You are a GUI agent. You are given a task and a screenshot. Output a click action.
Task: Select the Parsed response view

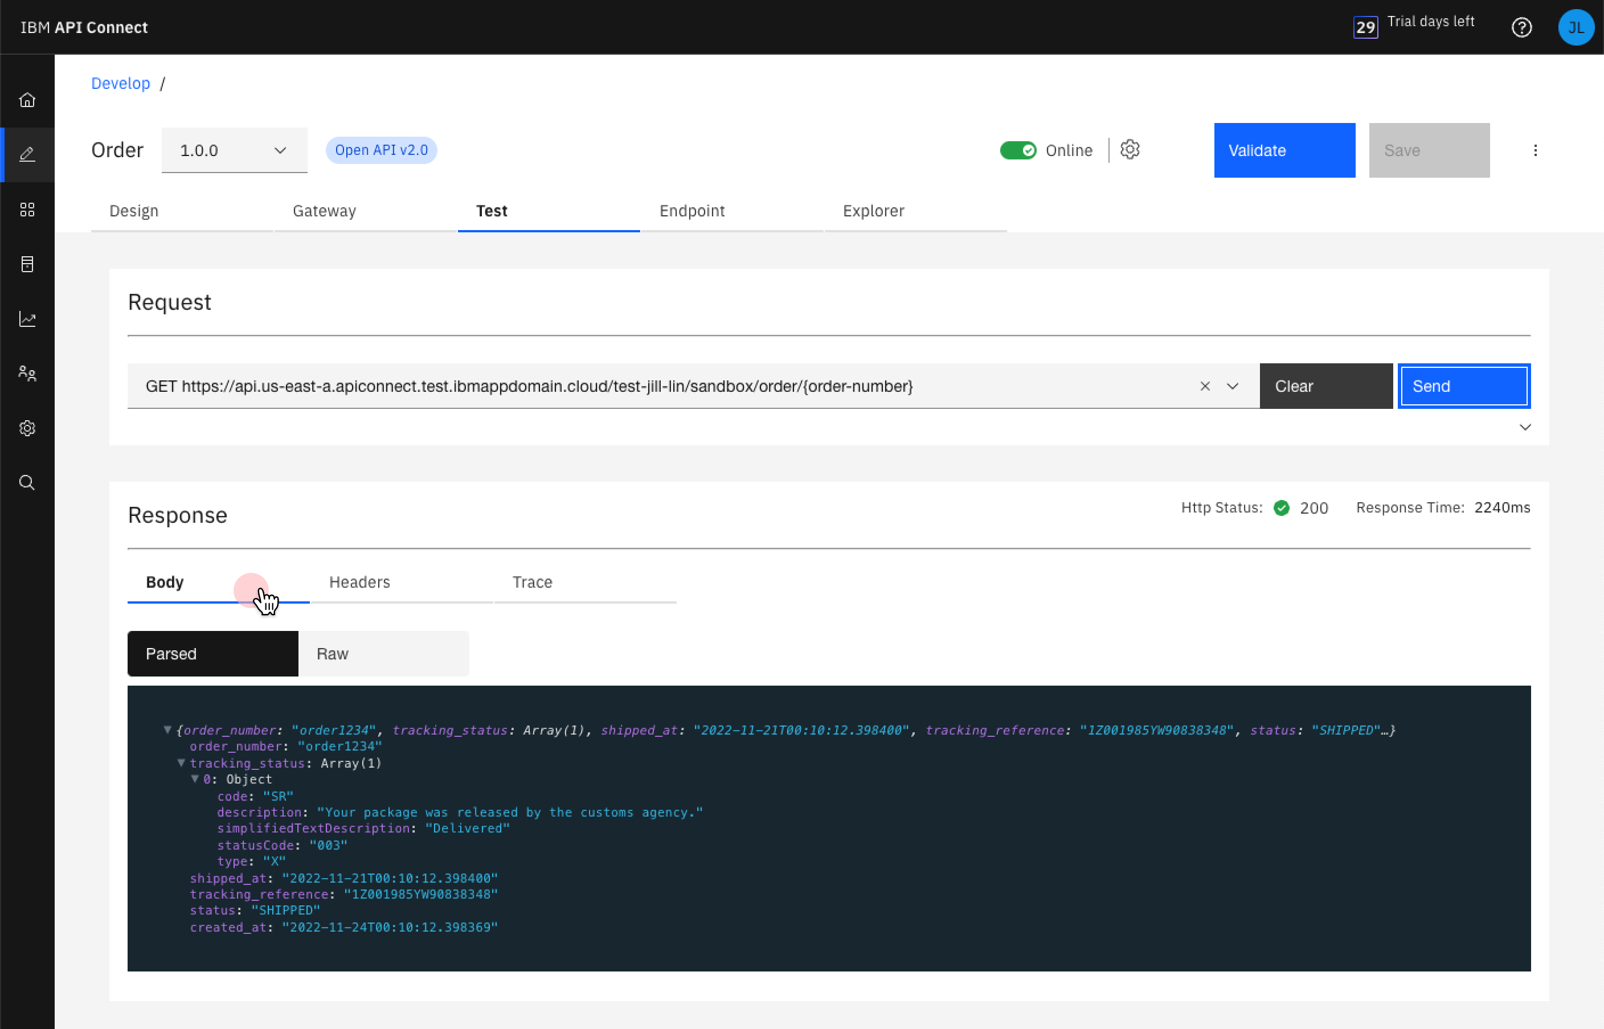click(x=212, y=654)
